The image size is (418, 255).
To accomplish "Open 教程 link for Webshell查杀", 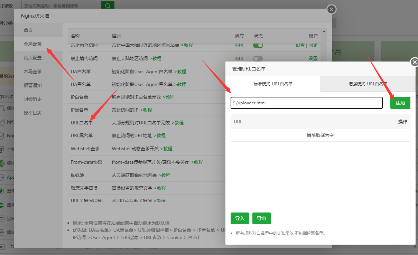I will [166, 149].
